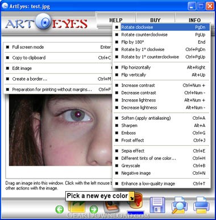Select Flip vertically
The width and height of the screenshot is (216, 220).
161,75
